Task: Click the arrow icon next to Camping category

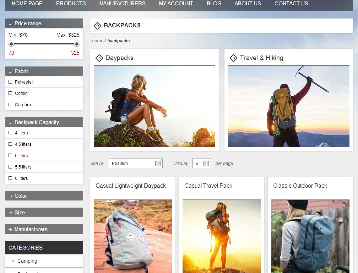Action: click(11, 261)
